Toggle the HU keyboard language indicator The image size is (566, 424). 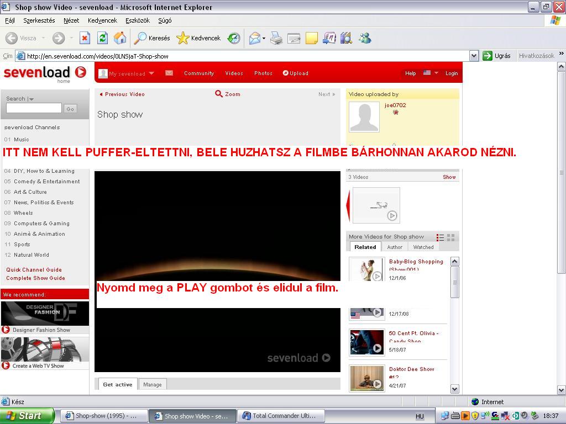420,416
